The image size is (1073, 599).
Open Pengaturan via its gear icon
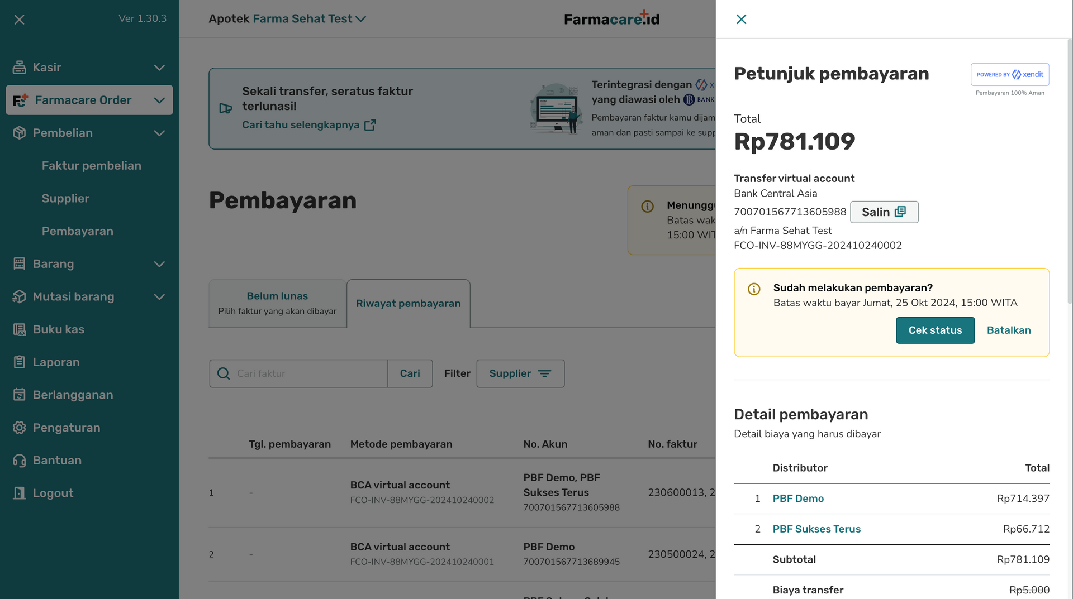point(19,428)
